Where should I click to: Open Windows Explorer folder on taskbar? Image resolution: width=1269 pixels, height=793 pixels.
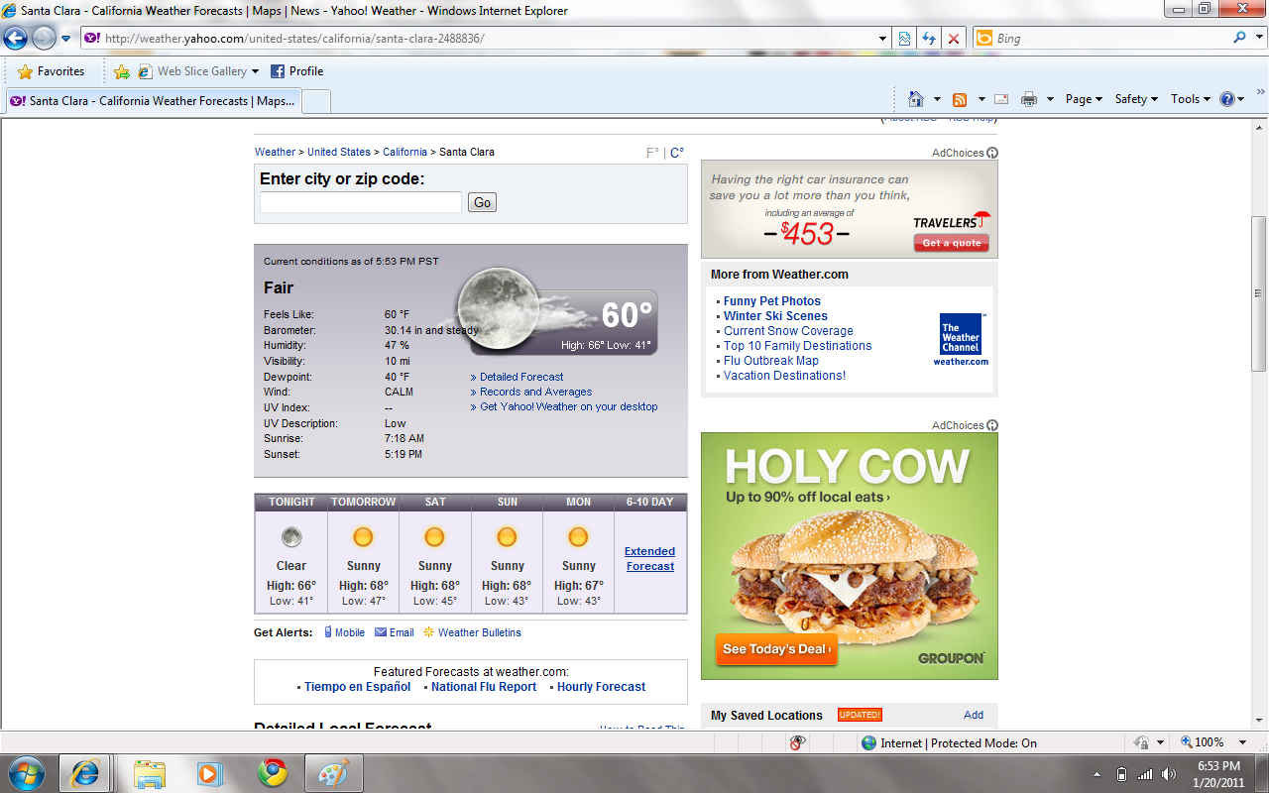(x=150, y=773)
